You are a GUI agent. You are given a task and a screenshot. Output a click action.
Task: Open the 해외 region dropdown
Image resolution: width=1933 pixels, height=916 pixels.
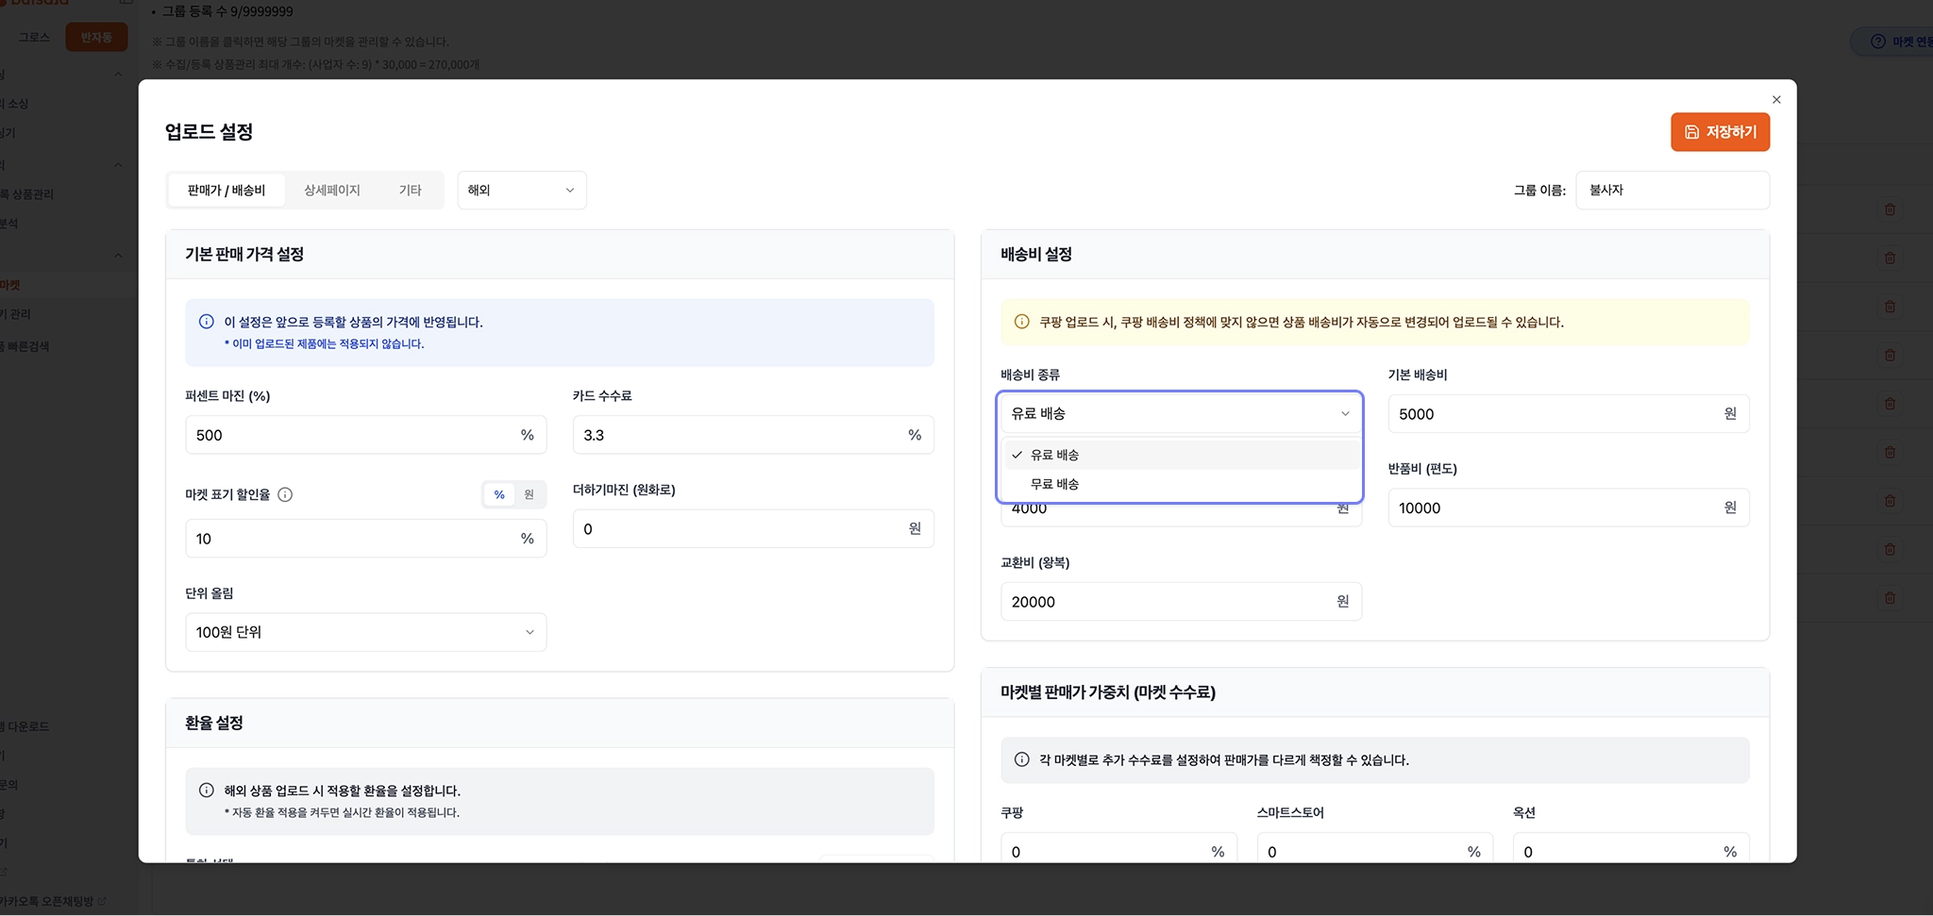[521, 190]
